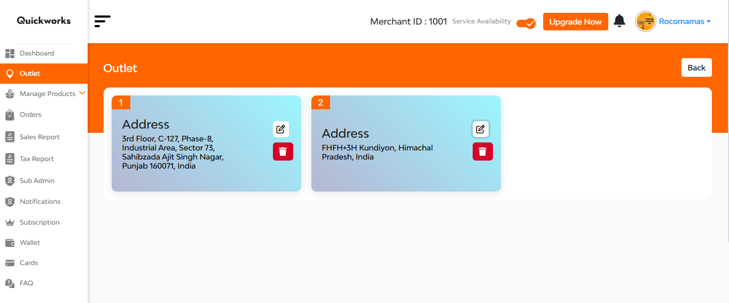Expand Manage Products submenu arrow
729x303 pixels.
[82, 93]
